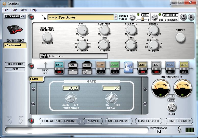Image resolution: width=198 pixels, height=138 pixels.
Task: Click the downloads status icon
Action: tap(180, 130)
